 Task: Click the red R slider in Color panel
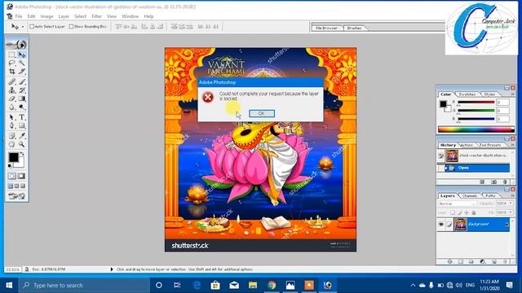[476, 103]
